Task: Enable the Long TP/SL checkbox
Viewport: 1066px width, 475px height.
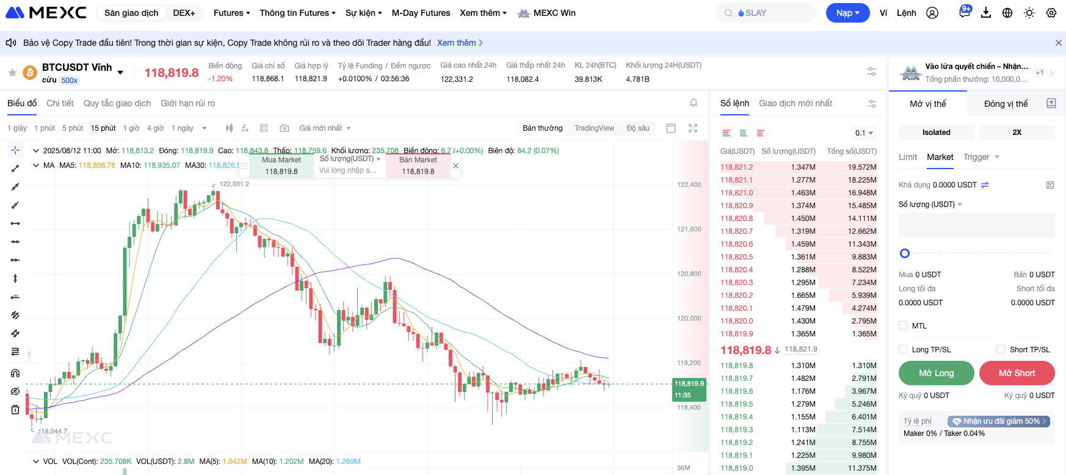Action: pos(903,349)
